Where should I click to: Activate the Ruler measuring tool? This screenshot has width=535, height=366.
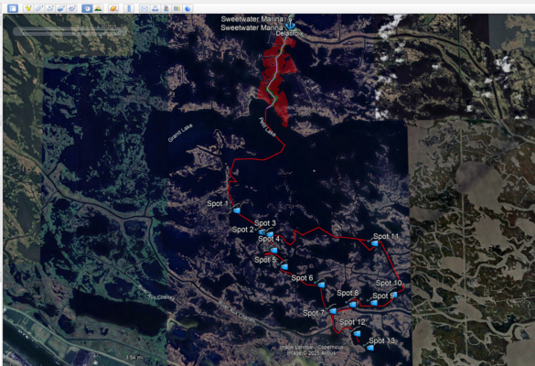coord(129,8)
